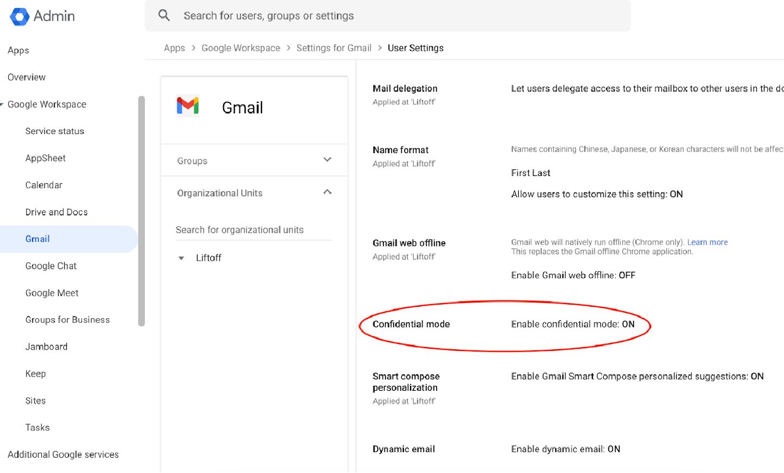Open the Name format setting

400,150
